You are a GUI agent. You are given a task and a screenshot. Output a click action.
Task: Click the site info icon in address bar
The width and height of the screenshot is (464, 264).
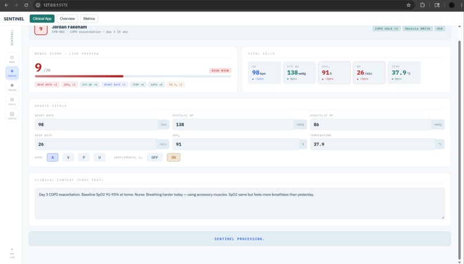tap(38, 5)
